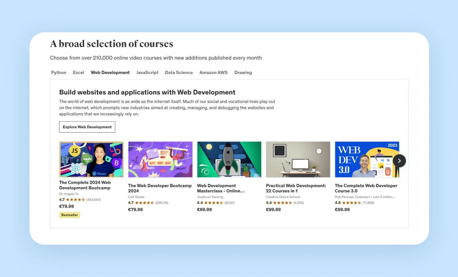
Task: Open the Complete 2024 Web Development Bootcamp thumbnail
Action: [x=91, y=159]
